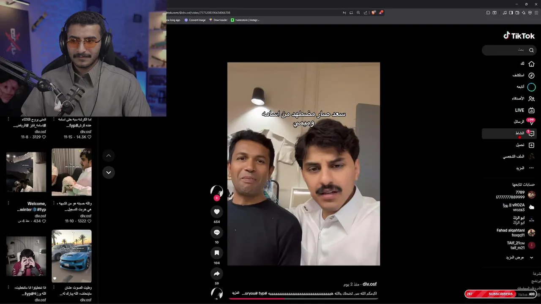This screenshot has height=304, width=541.
Task: Open comments with the speech bubble icon
Action: click(217, 232)
